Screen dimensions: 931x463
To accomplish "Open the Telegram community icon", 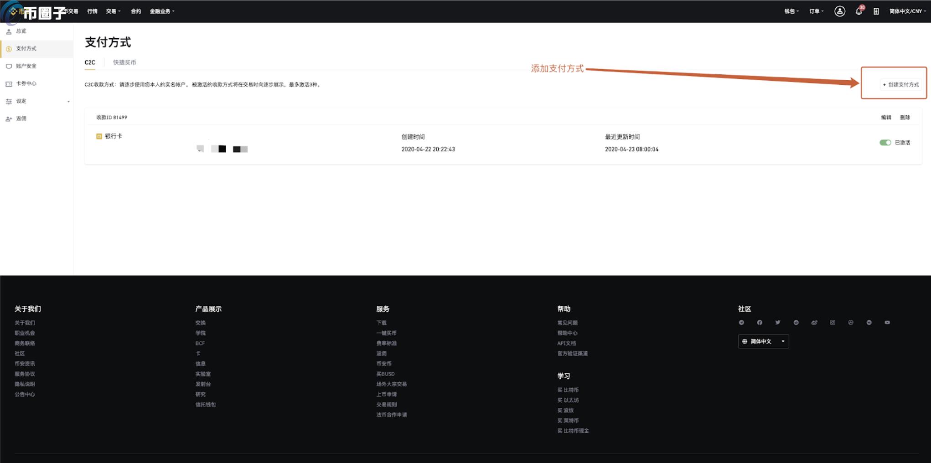I will click(x=741, y=323).
